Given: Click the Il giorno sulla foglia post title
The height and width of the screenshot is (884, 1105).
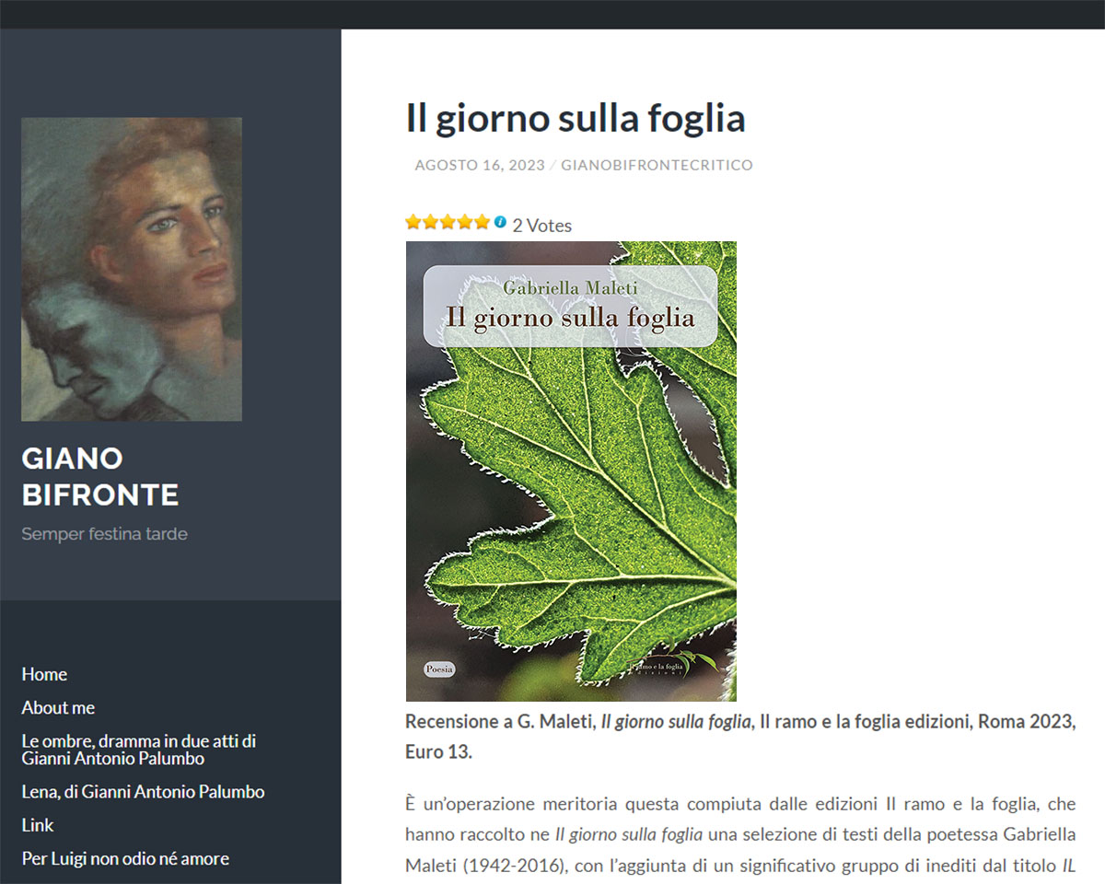Looking at the screenshot, I should (576, 118).
